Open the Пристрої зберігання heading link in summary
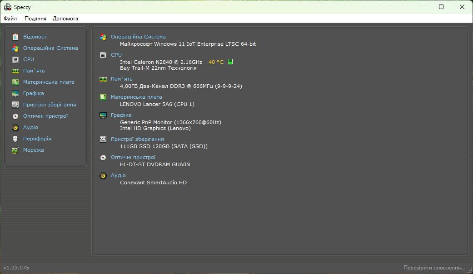473x274 pixels. pyautogui.click(x=137, y=139)
